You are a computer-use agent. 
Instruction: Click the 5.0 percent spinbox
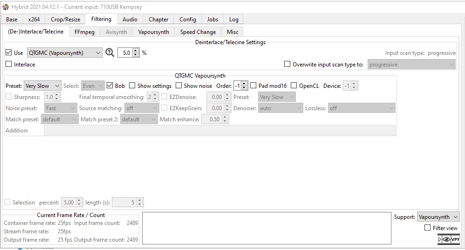click(128, 53)
